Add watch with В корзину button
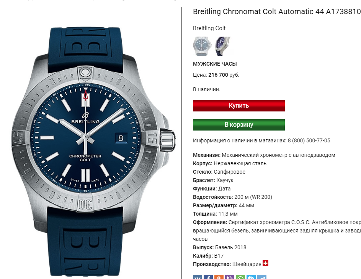Screen dimensions: 361x279 pyautogui.click(x=239, y=125)
